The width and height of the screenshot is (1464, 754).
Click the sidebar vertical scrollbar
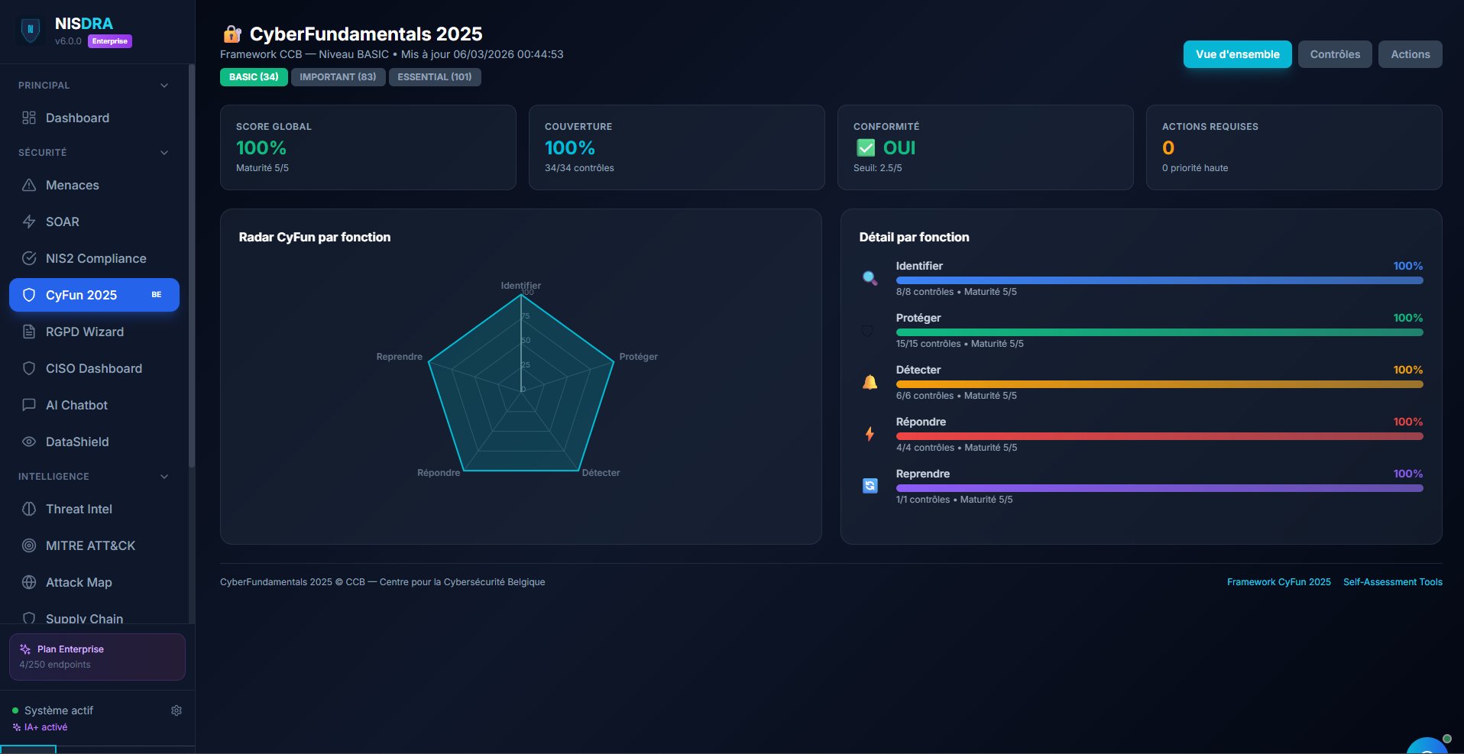tap(192, 266)
